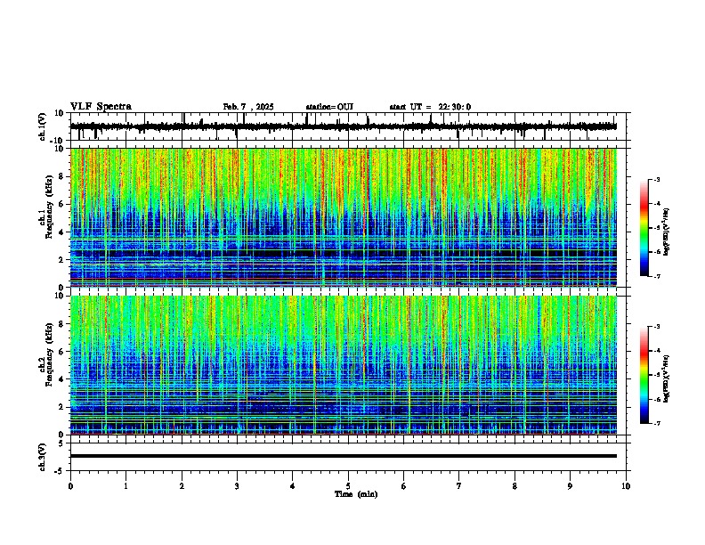Click the '-5' tick on ch.3(V) axis
The image size is (705, 545).
tap(60, 470)
